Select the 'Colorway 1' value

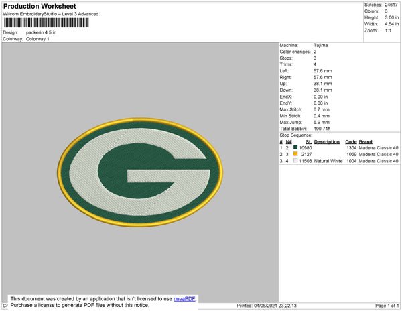(x=38, y=39)
